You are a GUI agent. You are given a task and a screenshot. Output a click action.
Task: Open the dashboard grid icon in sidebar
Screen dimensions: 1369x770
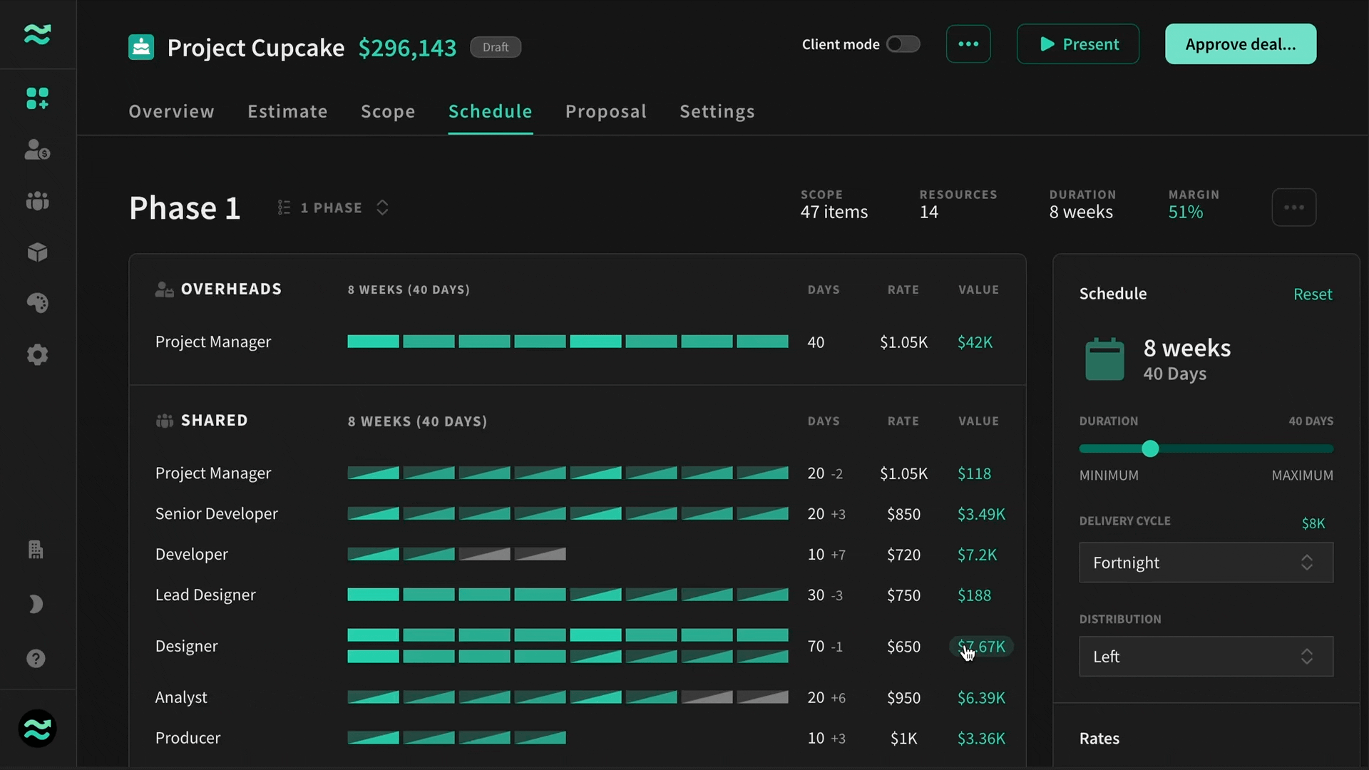coord(37,98)
